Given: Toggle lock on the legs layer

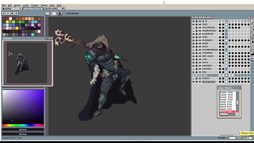Looking at the screenshot, I should click(x=196, y=72).
